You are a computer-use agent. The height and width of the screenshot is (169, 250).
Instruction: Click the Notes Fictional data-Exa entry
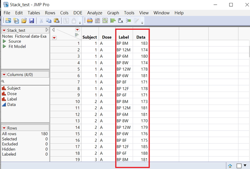click(24, 36)
